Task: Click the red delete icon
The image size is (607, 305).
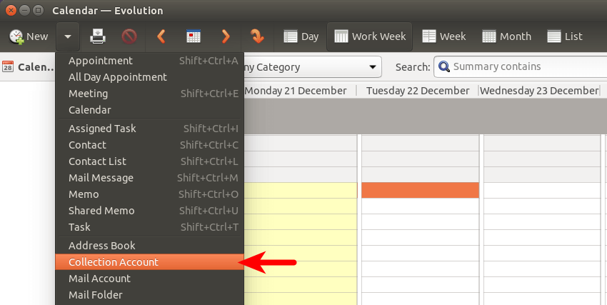Action: click(129, 36)
